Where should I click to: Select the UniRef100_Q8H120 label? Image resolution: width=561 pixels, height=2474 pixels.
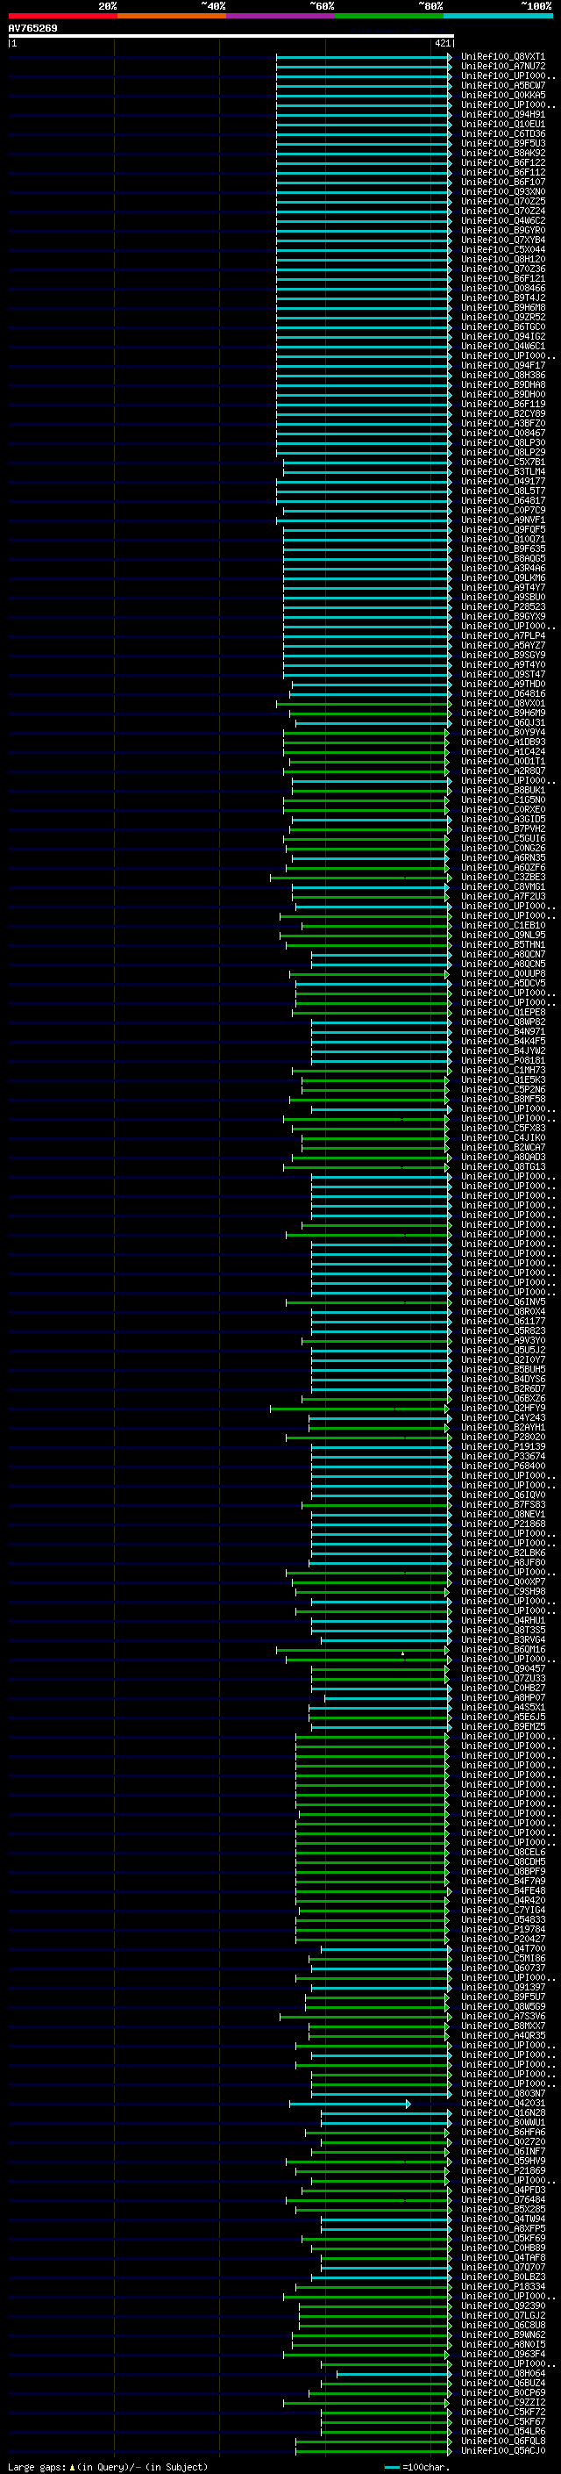[502, 259]
